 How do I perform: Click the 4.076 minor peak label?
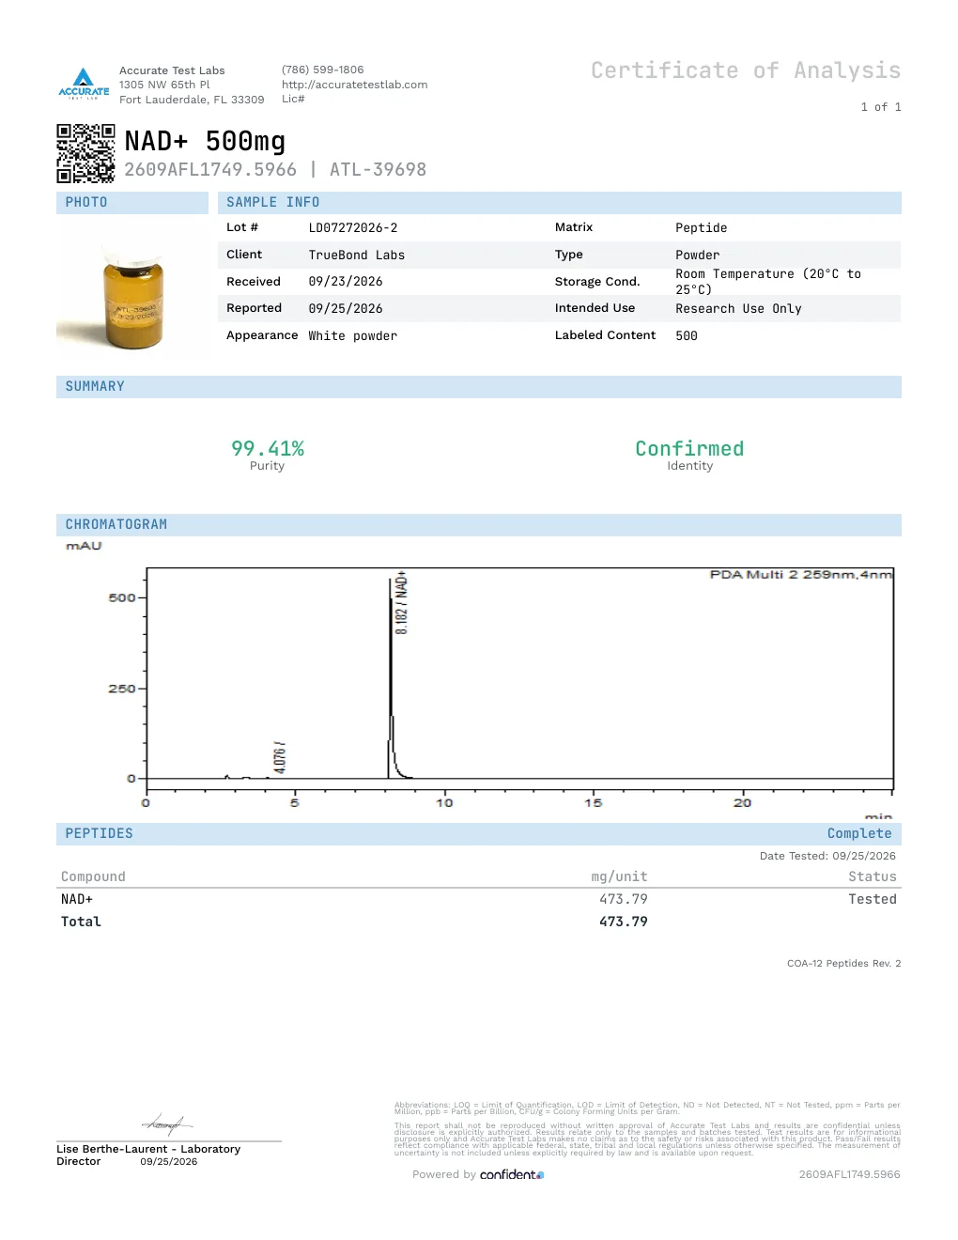coord(279,757)
